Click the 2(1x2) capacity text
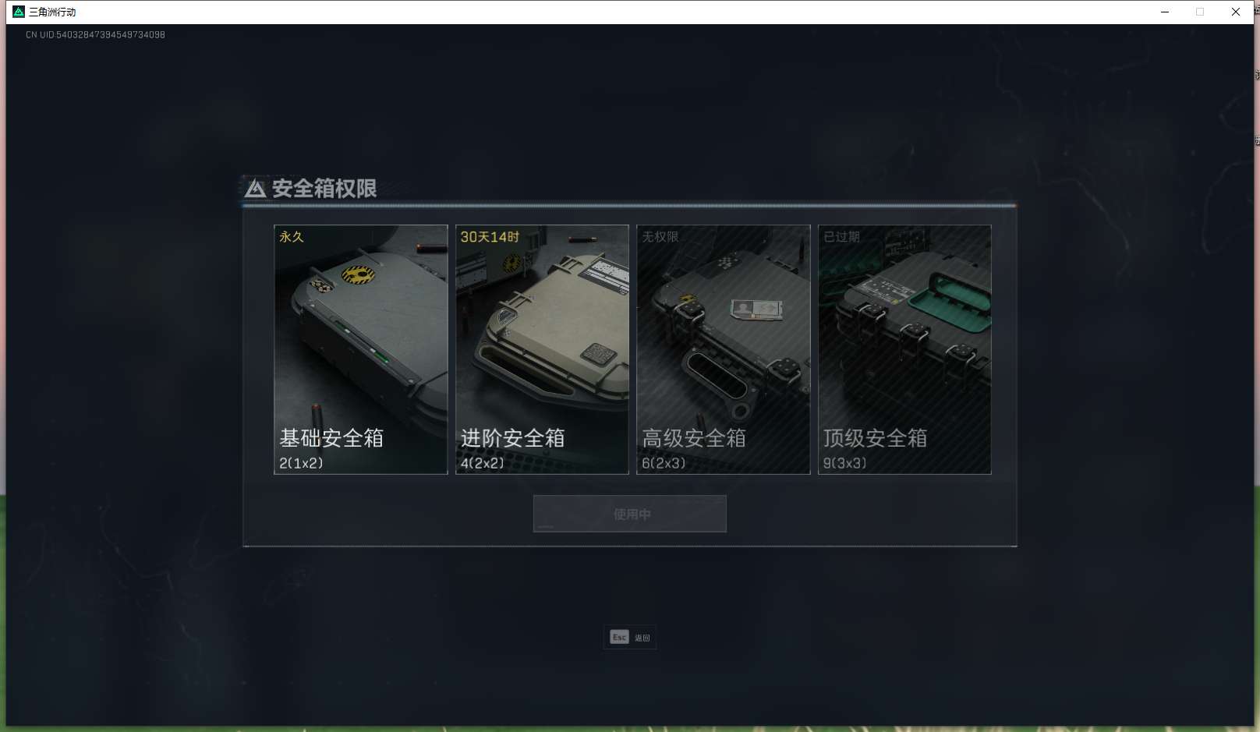This screenshot has height=732, width=1260. 301,463
